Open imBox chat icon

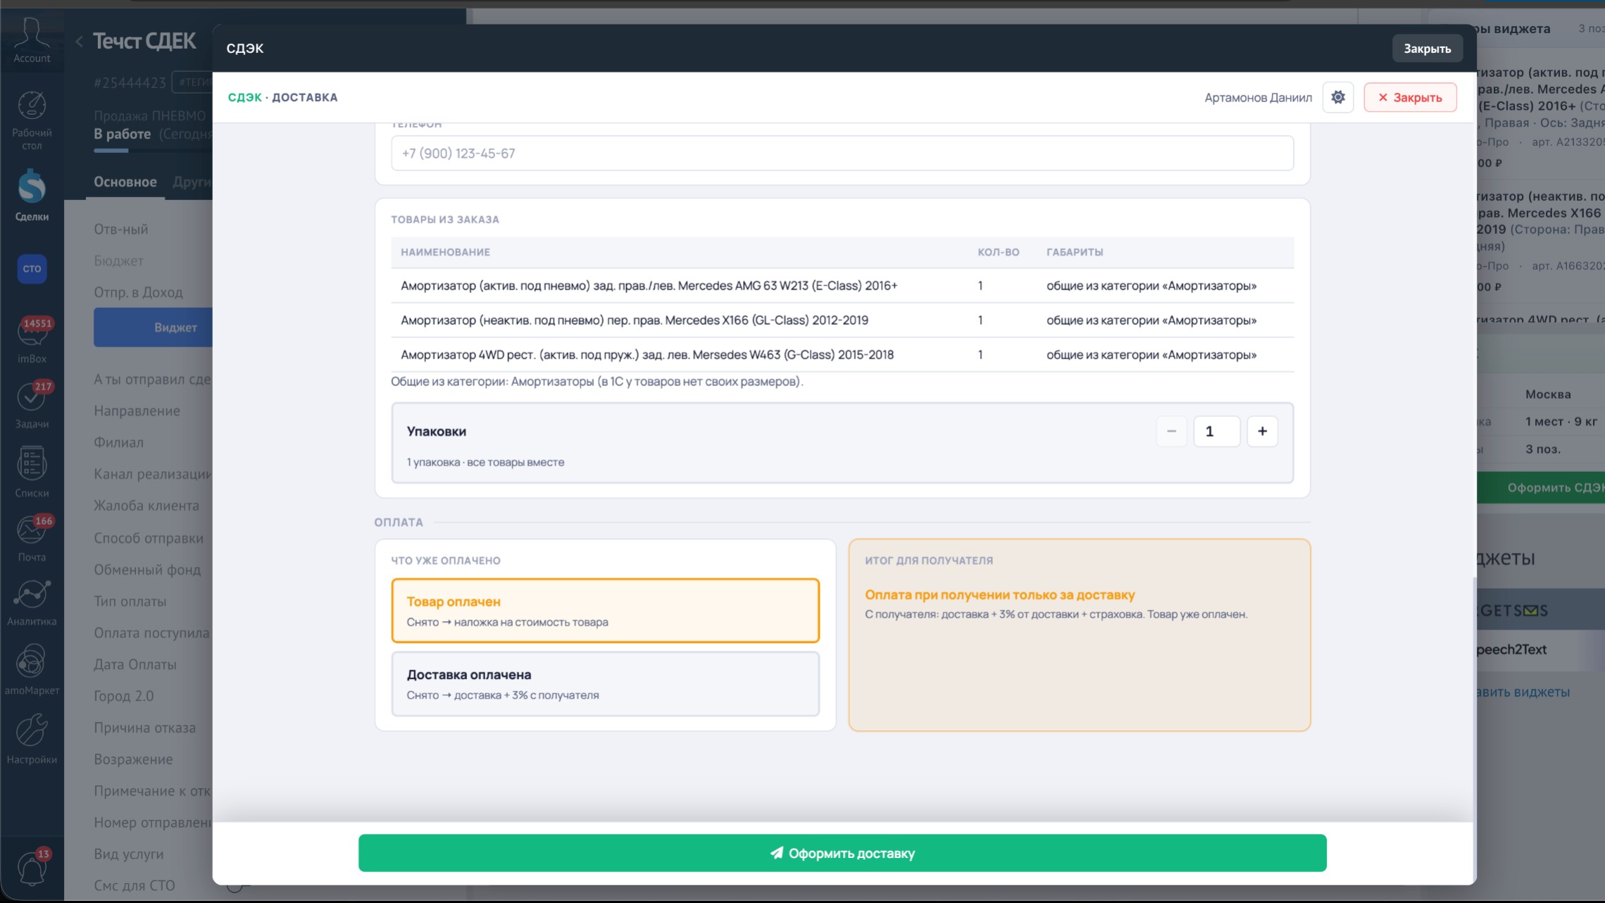[x=32, y=340]
